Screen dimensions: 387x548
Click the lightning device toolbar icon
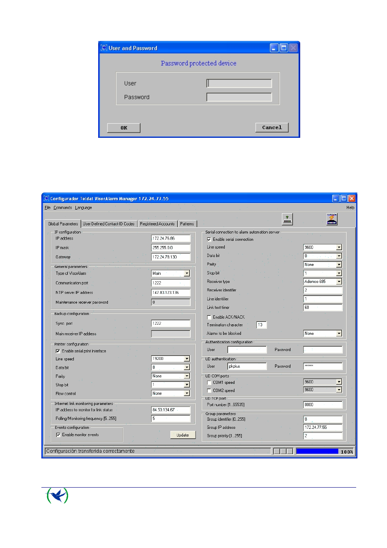point(332,219)
